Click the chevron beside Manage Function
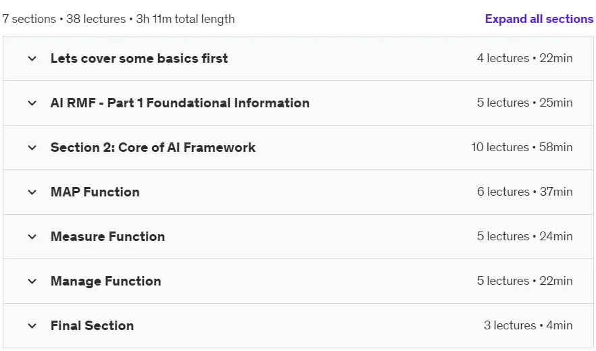This screenshot has height=351, width=596. 32,281
